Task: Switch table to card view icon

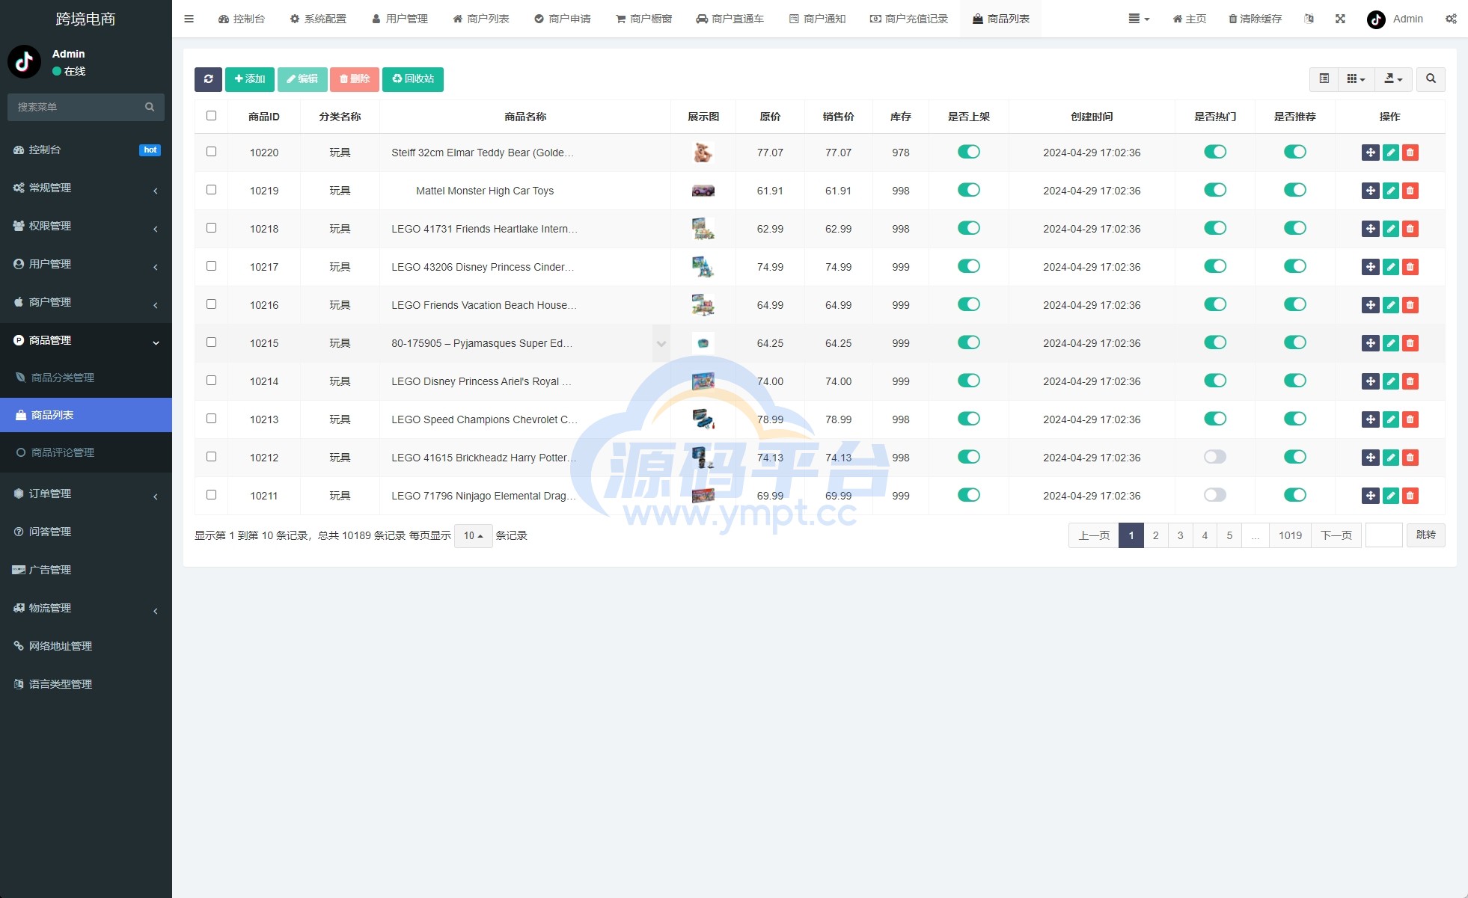Action: pos(1324,79)
